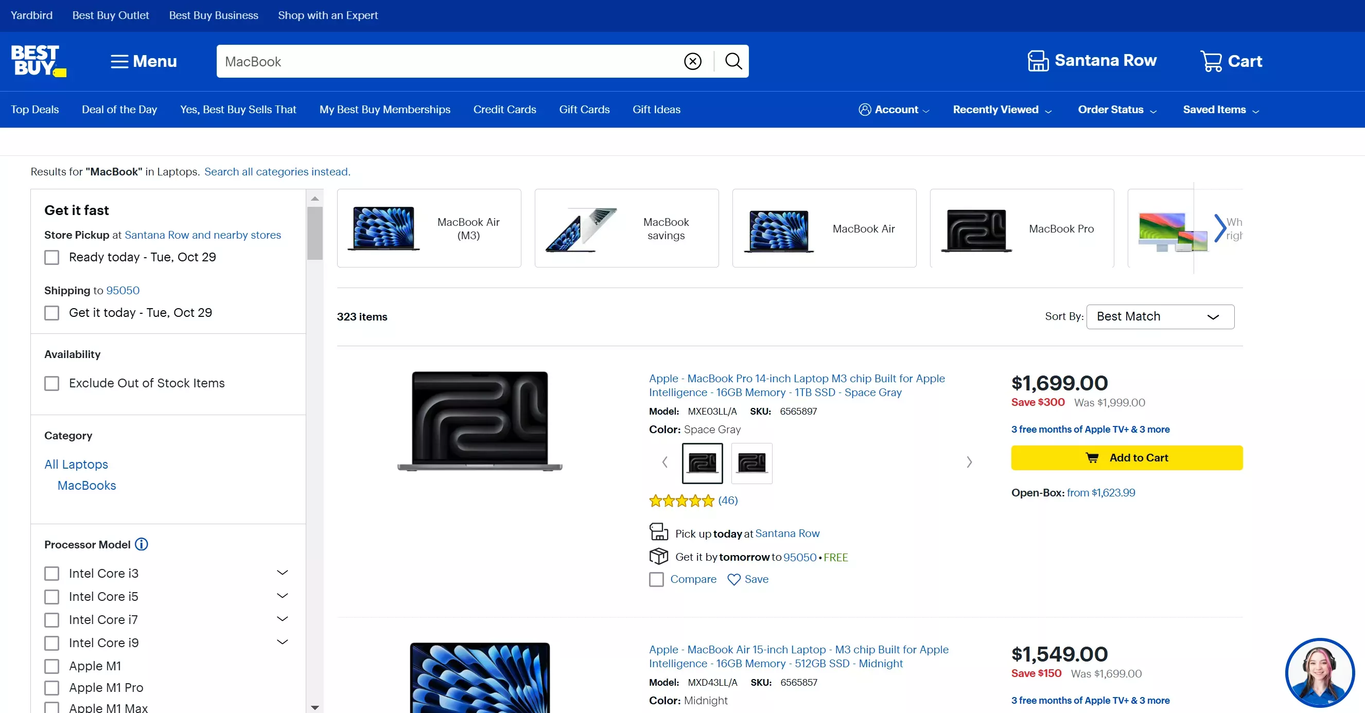Click the Processor Model info icon
Screen dimensions: 1365x713
(x=142, y=545)
